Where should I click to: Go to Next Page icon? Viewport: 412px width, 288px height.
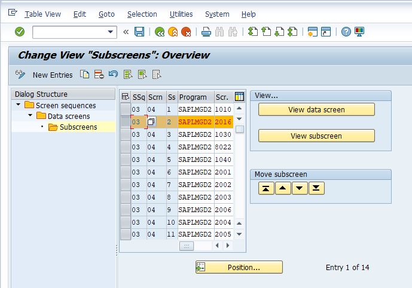[279, 32]
